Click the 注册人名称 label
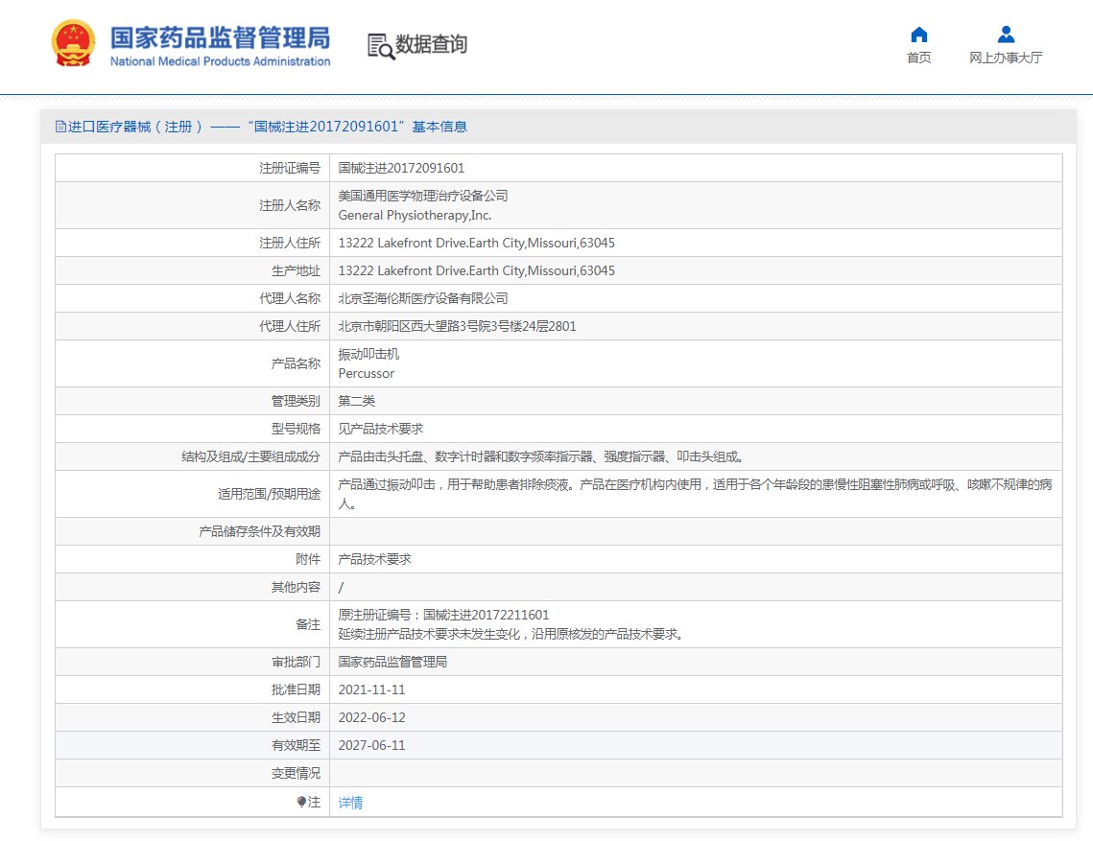 (x=289, y=205)
